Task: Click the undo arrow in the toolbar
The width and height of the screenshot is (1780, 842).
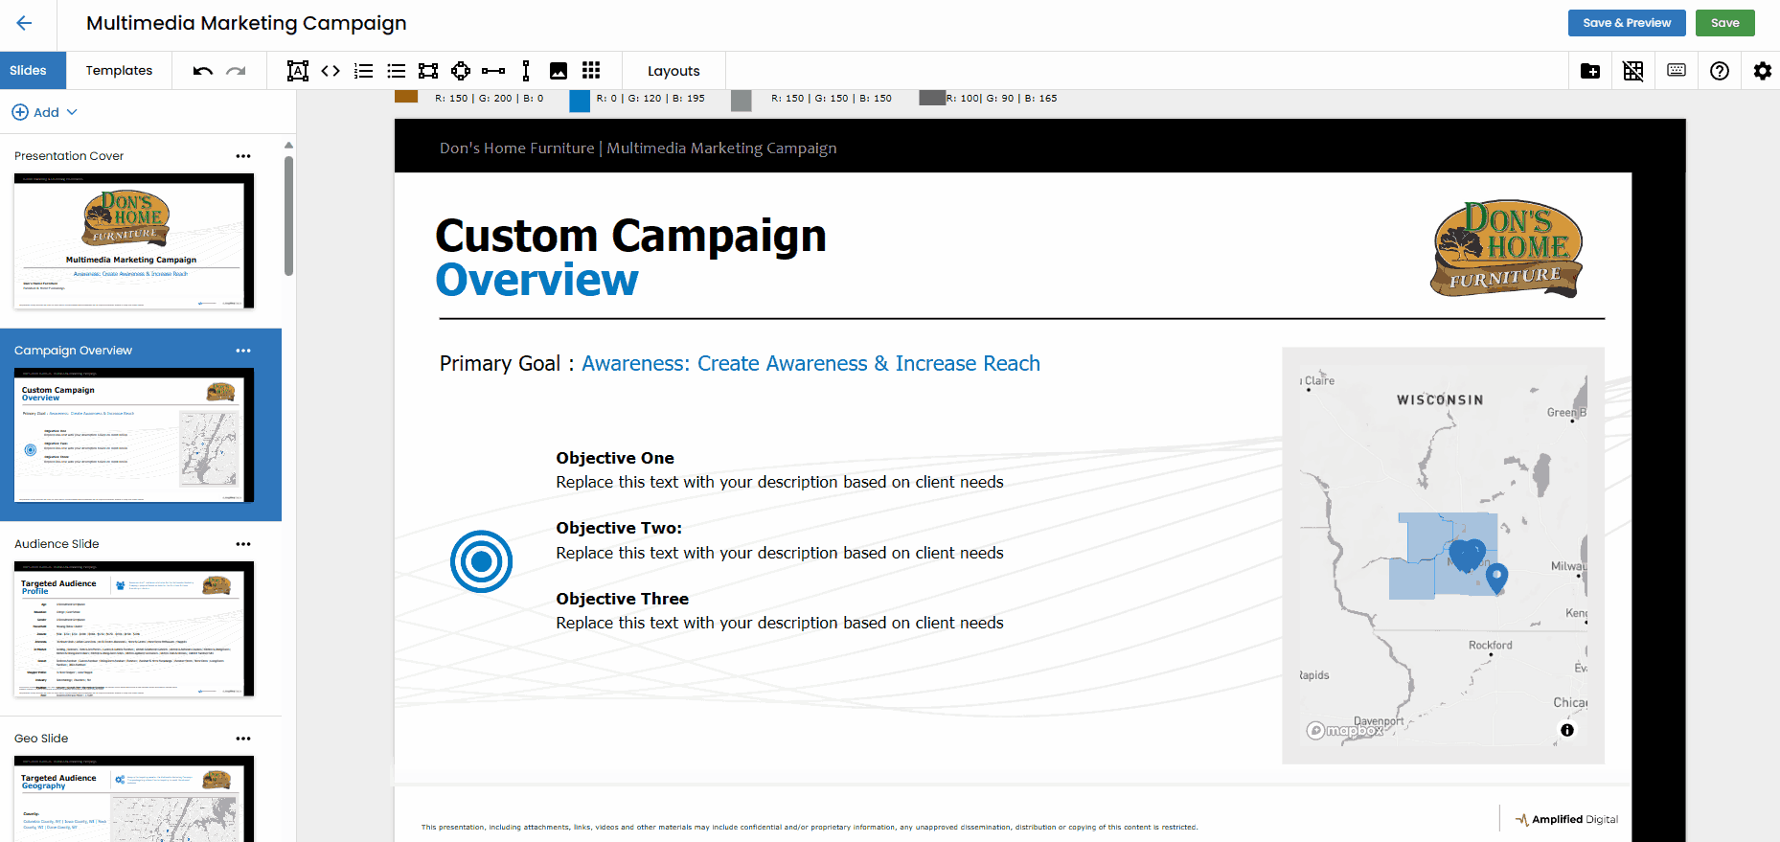Action: 202,71
